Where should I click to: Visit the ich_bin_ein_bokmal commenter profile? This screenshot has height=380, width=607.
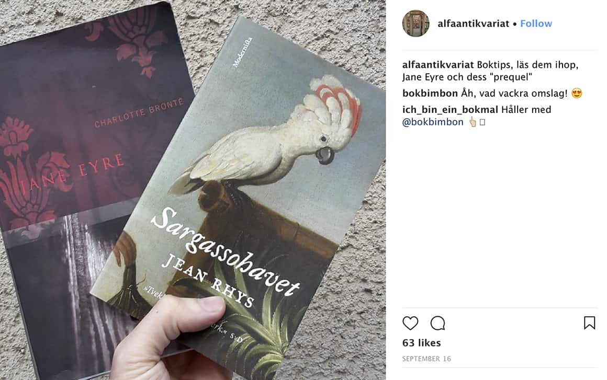click(x=450, y=110)
